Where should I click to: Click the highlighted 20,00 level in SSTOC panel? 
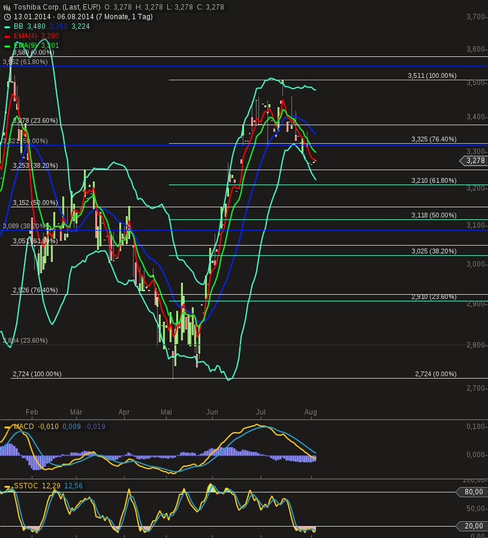click(x=473, y=526)
